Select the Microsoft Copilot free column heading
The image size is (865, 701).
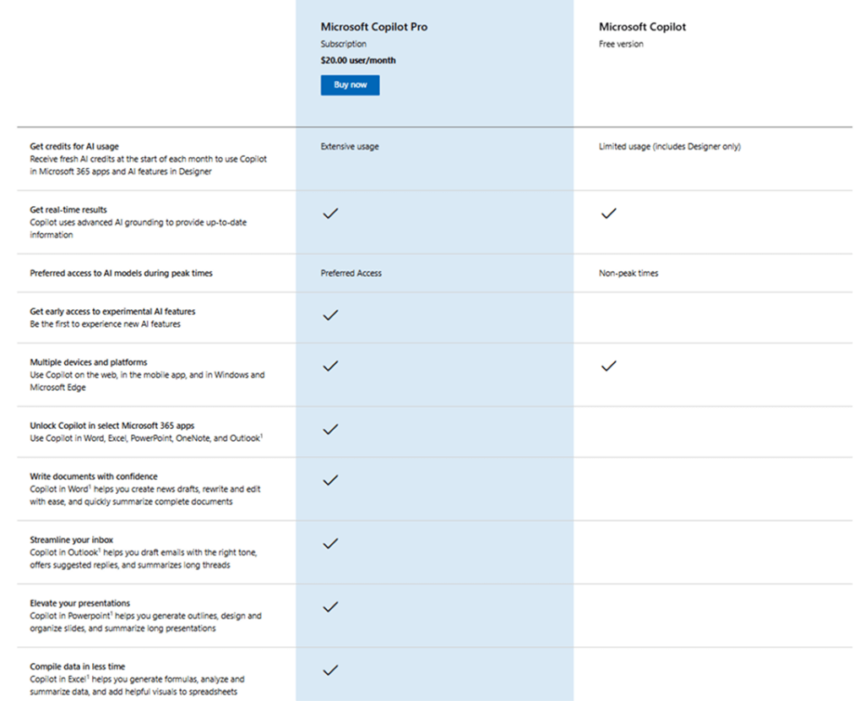[x=642, y=27]
